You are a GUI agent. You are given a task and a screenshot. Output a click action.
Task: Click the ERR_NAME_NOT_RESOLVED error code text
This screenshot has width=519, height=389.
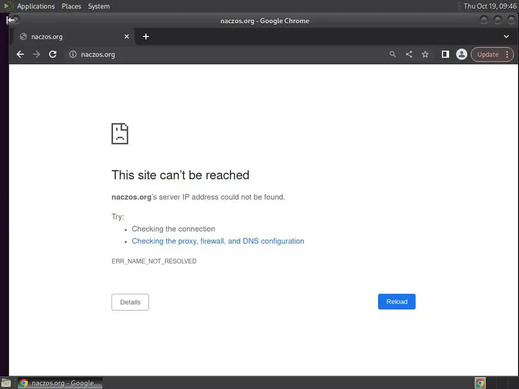tap(154, 261)
